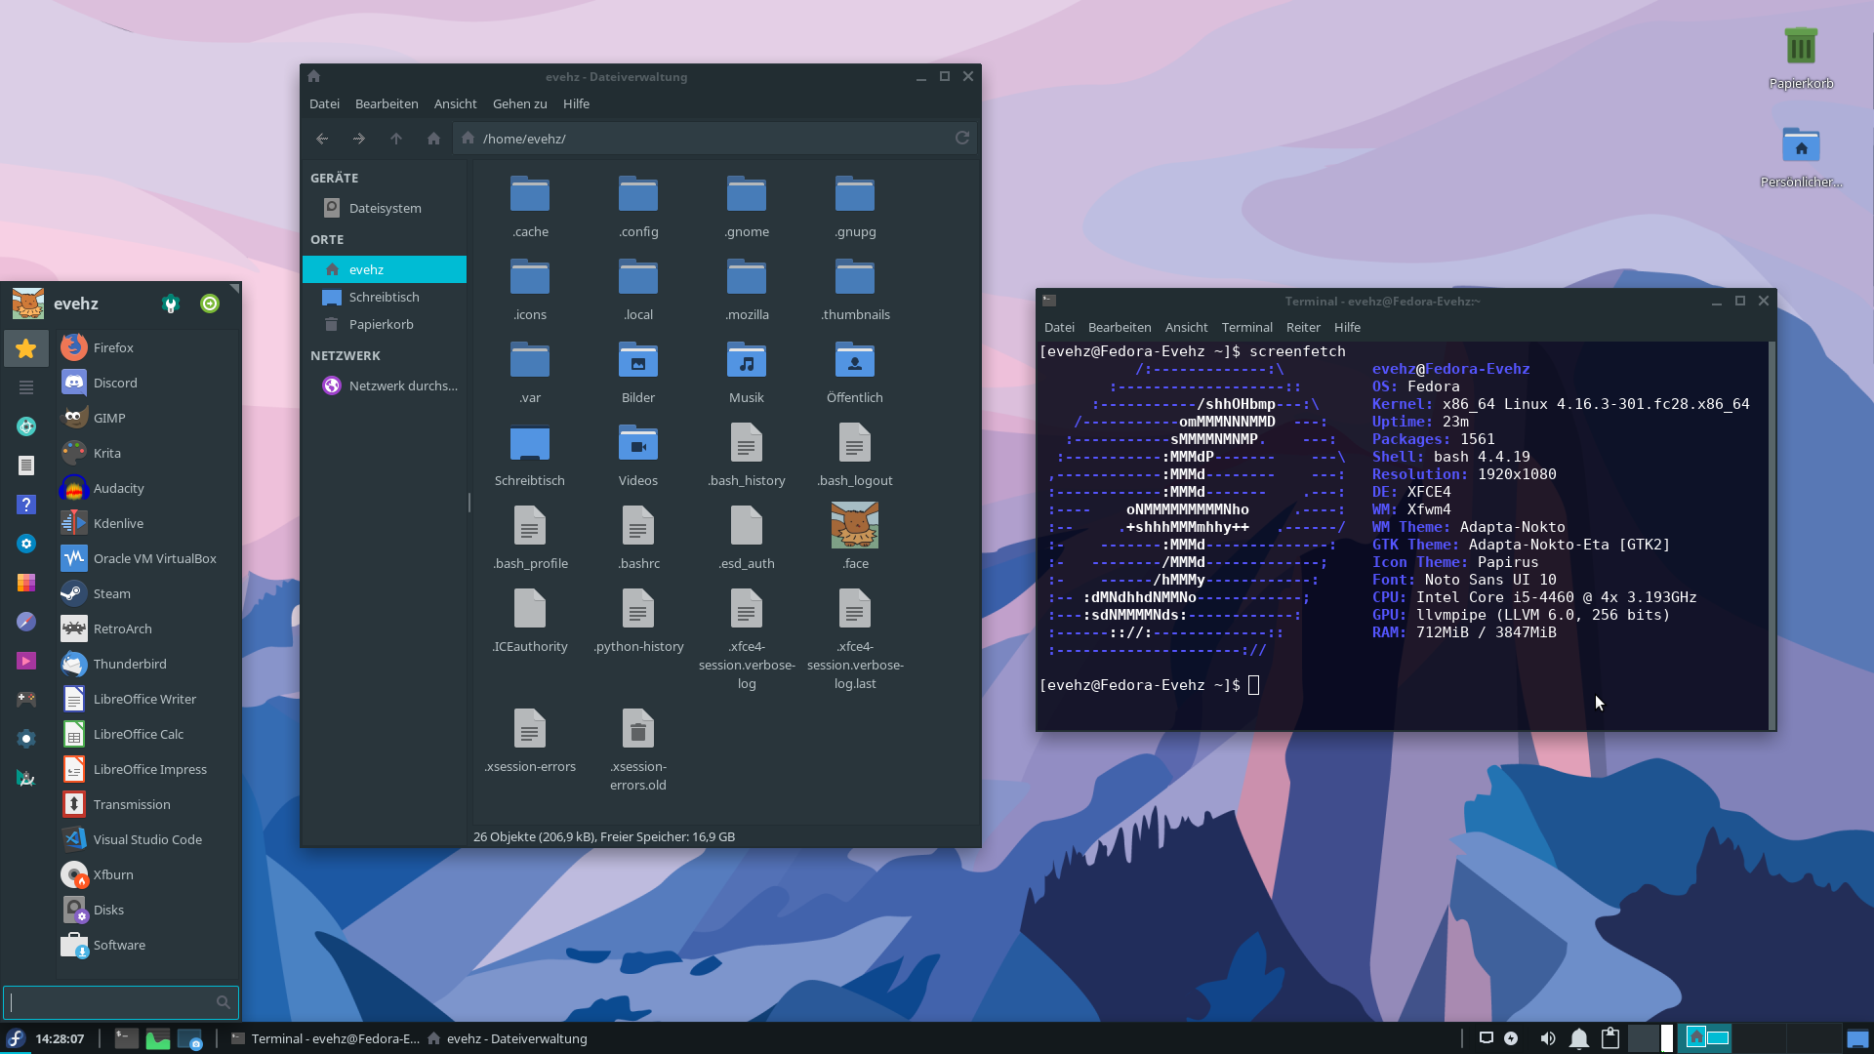Open the Reiter menu in Terminal
This screenshot has height=1054, width=1874.
click(1303, 327)
